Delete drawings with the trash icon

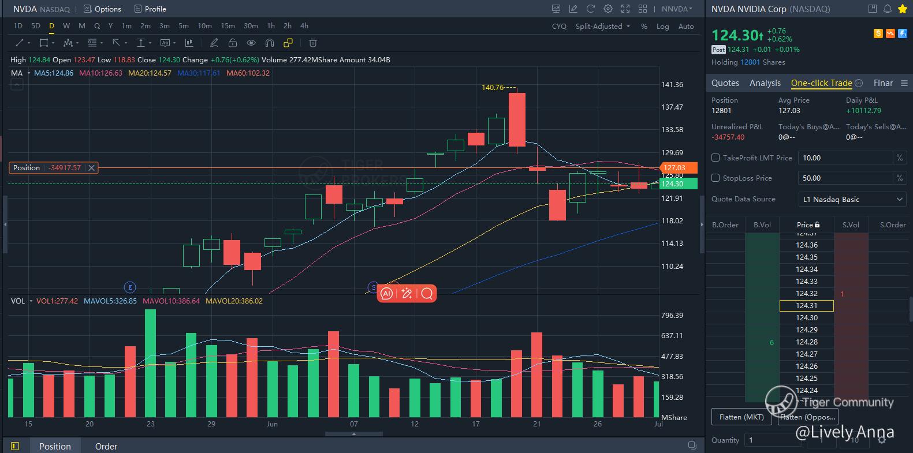tap(312, 43)
